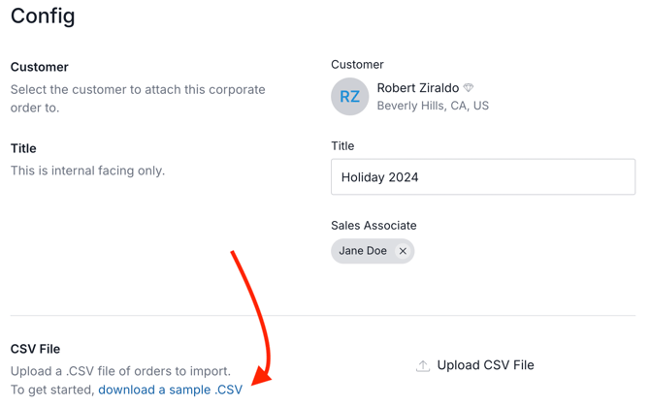Viewport: 650px width, 405px height.
Task: Click the Config page heading
Action: click(43, 16)
